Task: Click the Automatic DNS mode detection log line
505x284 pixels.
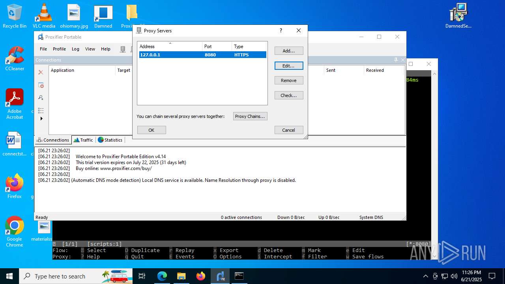Action: (167, 180)
